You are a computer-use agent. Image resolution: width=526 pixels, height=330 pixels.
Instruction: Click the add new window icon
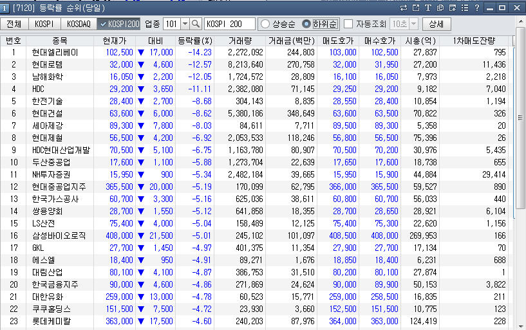[x=453, y=8]
